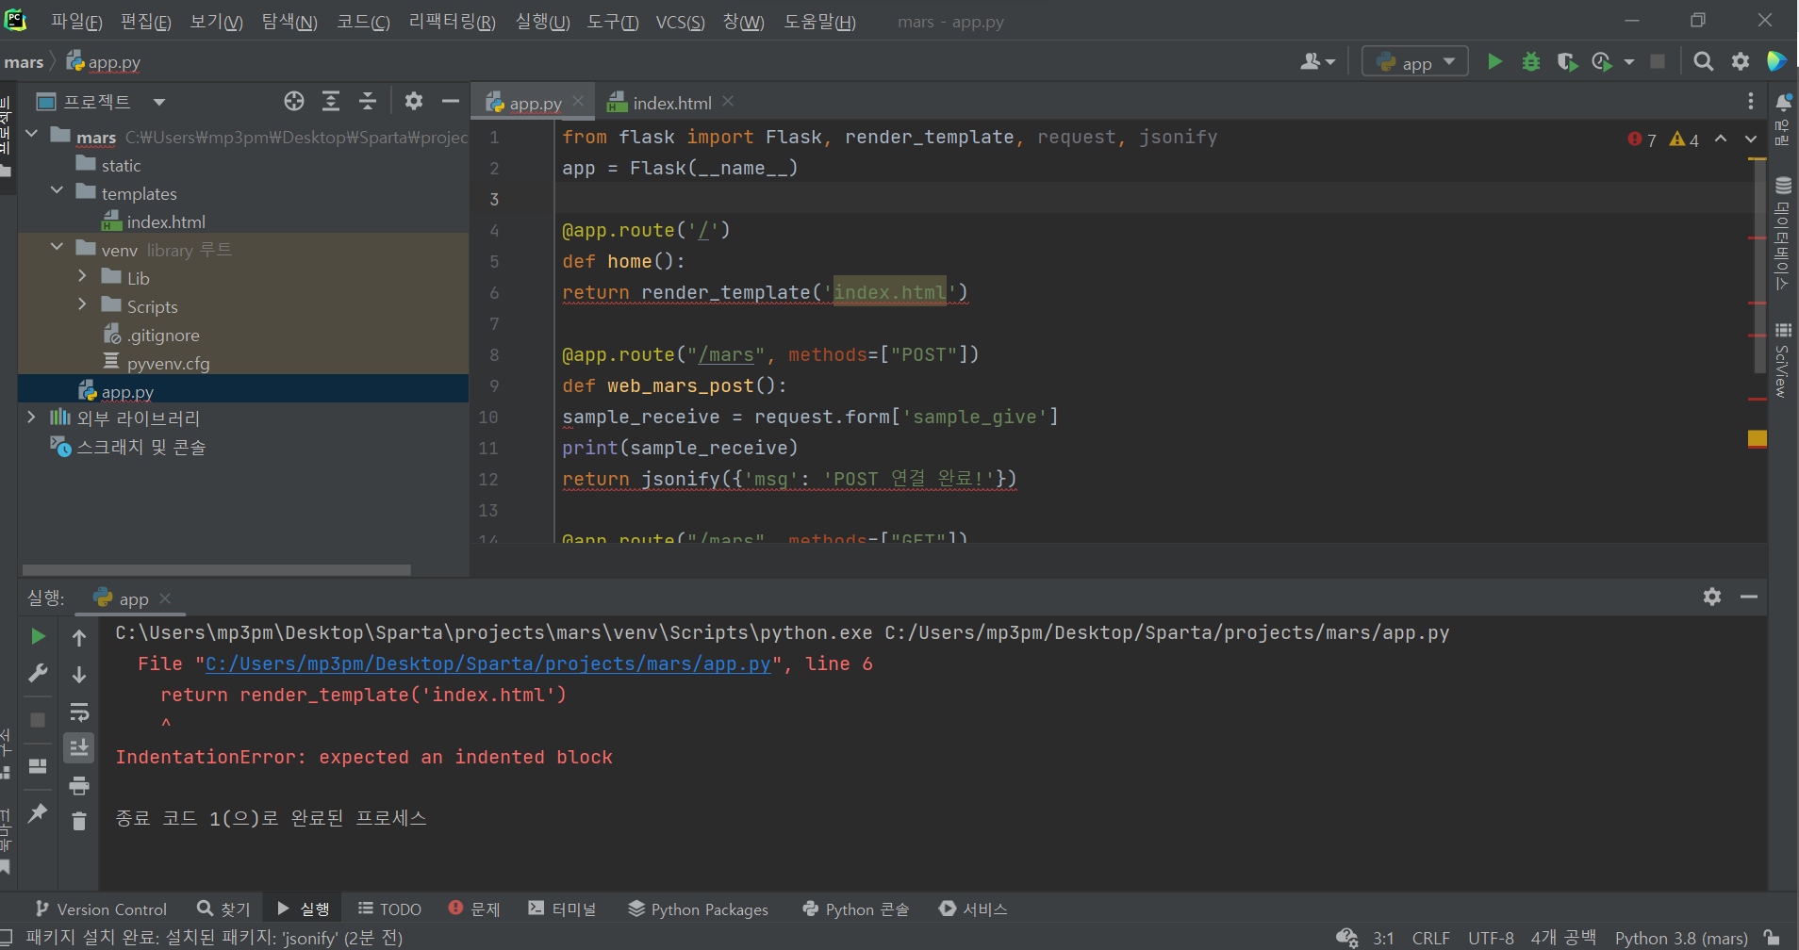This screenshot has height=950, width=1799.
Task: Open the 리팩터링 menu
Action: (452, 22)
